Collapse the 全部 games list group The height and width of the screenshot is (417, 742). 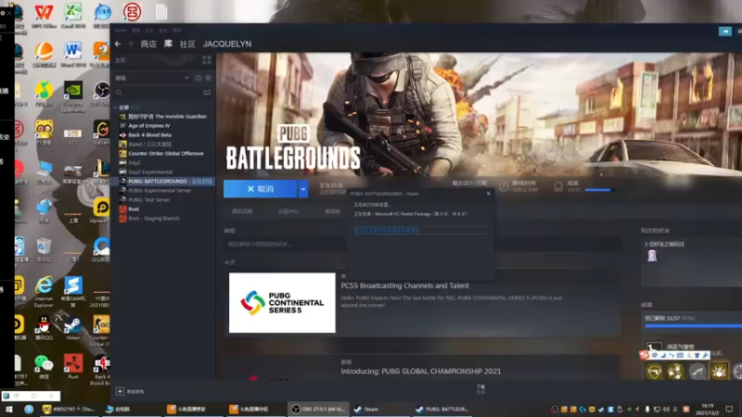115,107
